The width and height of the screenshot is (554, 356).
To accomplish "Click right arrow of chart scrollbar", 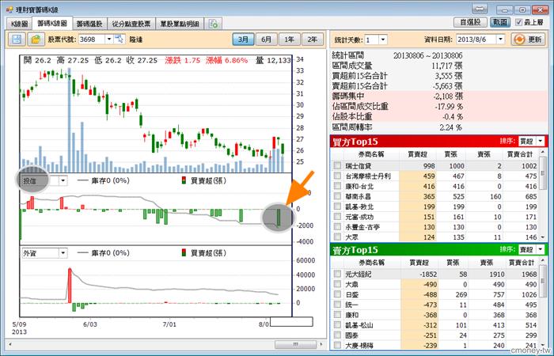I will point(321,344).
